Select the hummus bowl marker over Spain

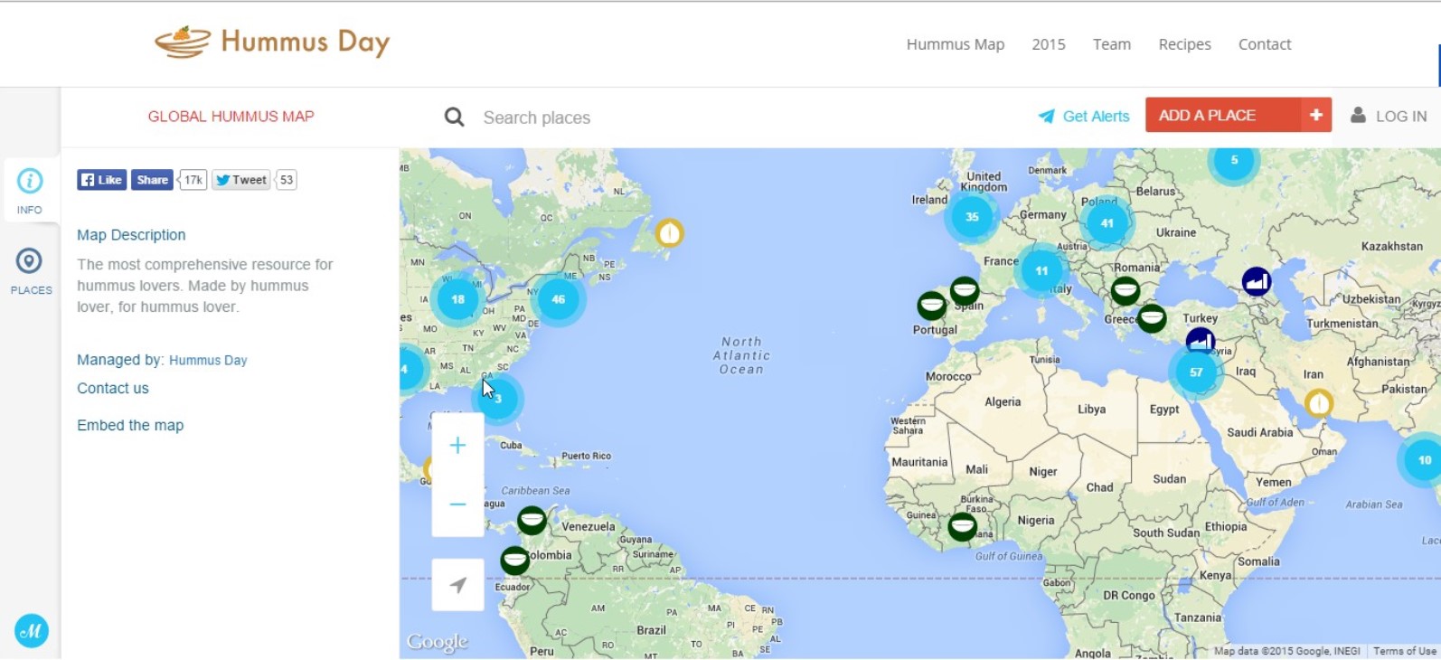tap(965, 291)
